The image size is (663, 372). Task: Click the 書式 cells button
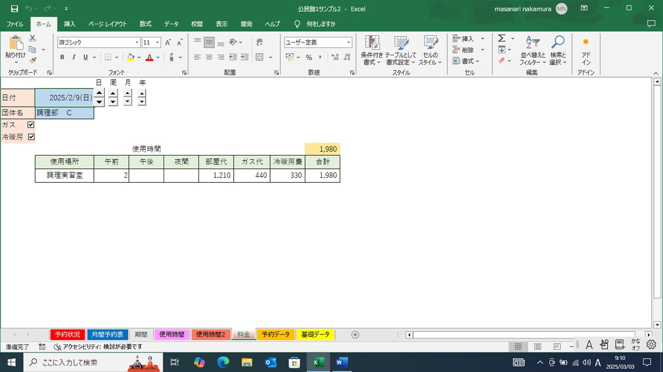[463, 61]
